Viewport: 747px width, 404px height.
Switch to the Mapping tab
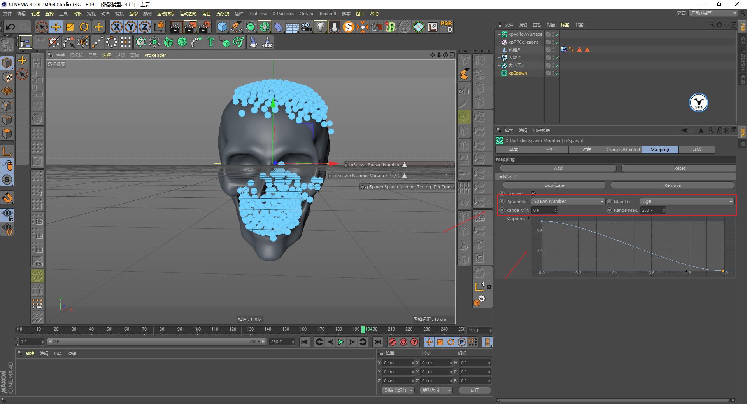click(659, 150)
